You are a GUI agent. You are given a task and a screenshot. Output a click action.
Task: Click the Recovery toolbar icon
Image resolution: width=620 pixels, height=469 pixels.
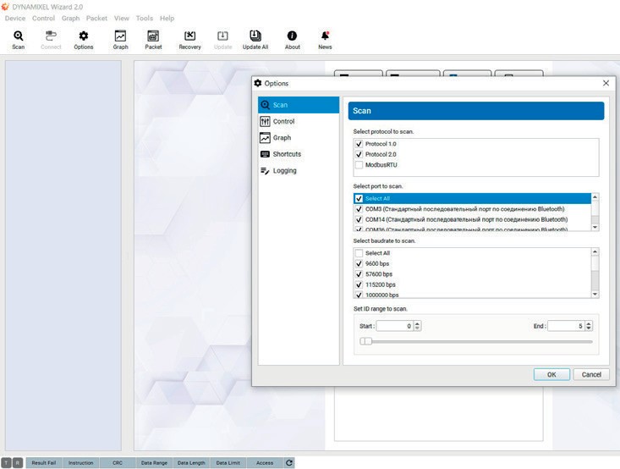pos(189,39)
